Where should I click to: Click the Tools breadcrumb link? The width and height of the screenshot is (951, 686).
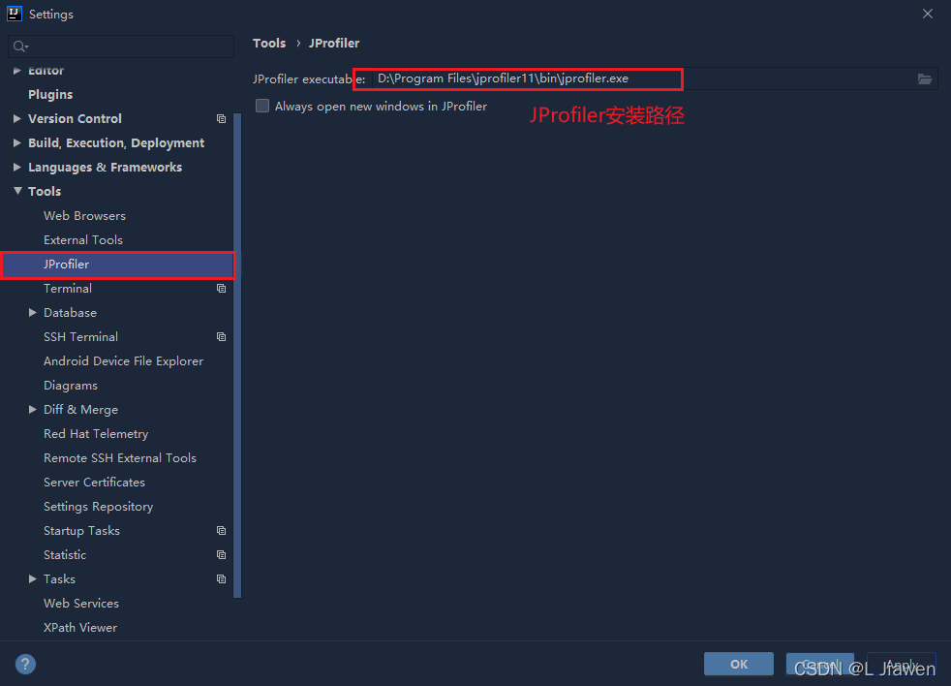click(269, 43)
